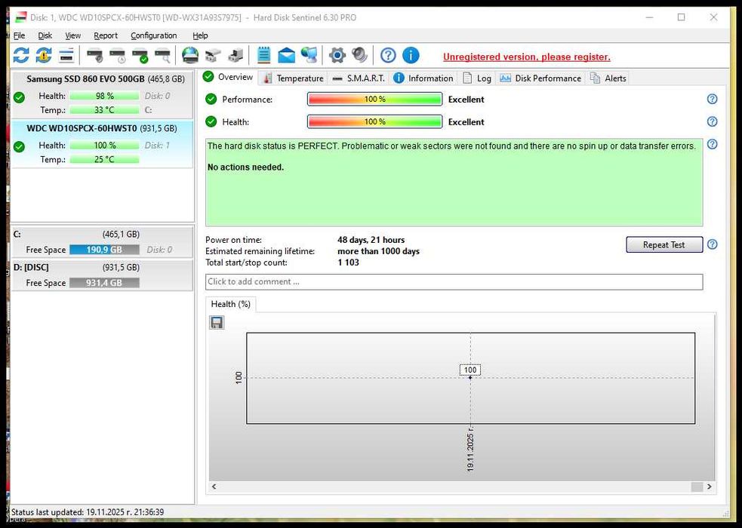Click the Unregistered version, please register link
The width and height of the screenshot is (742, 528).
coord(527,57)
